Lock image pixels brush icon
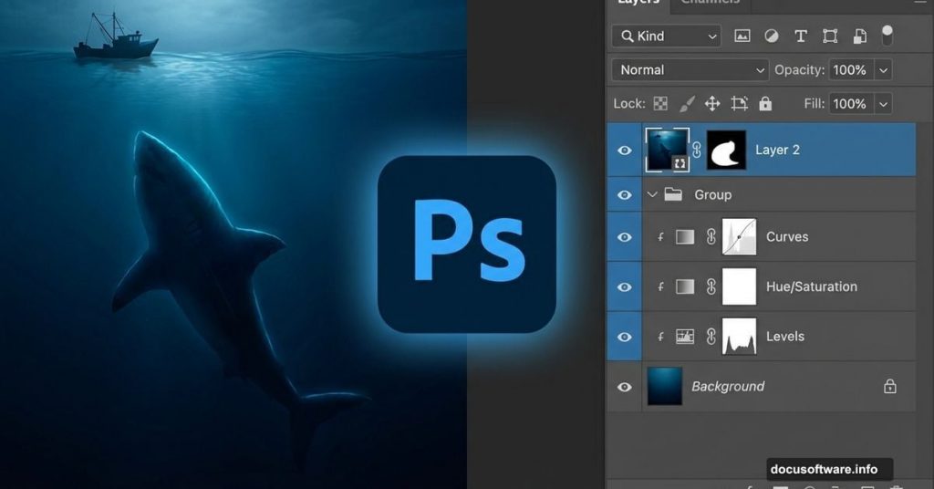The height and width of the screenshot is (489, 934). 686,104
